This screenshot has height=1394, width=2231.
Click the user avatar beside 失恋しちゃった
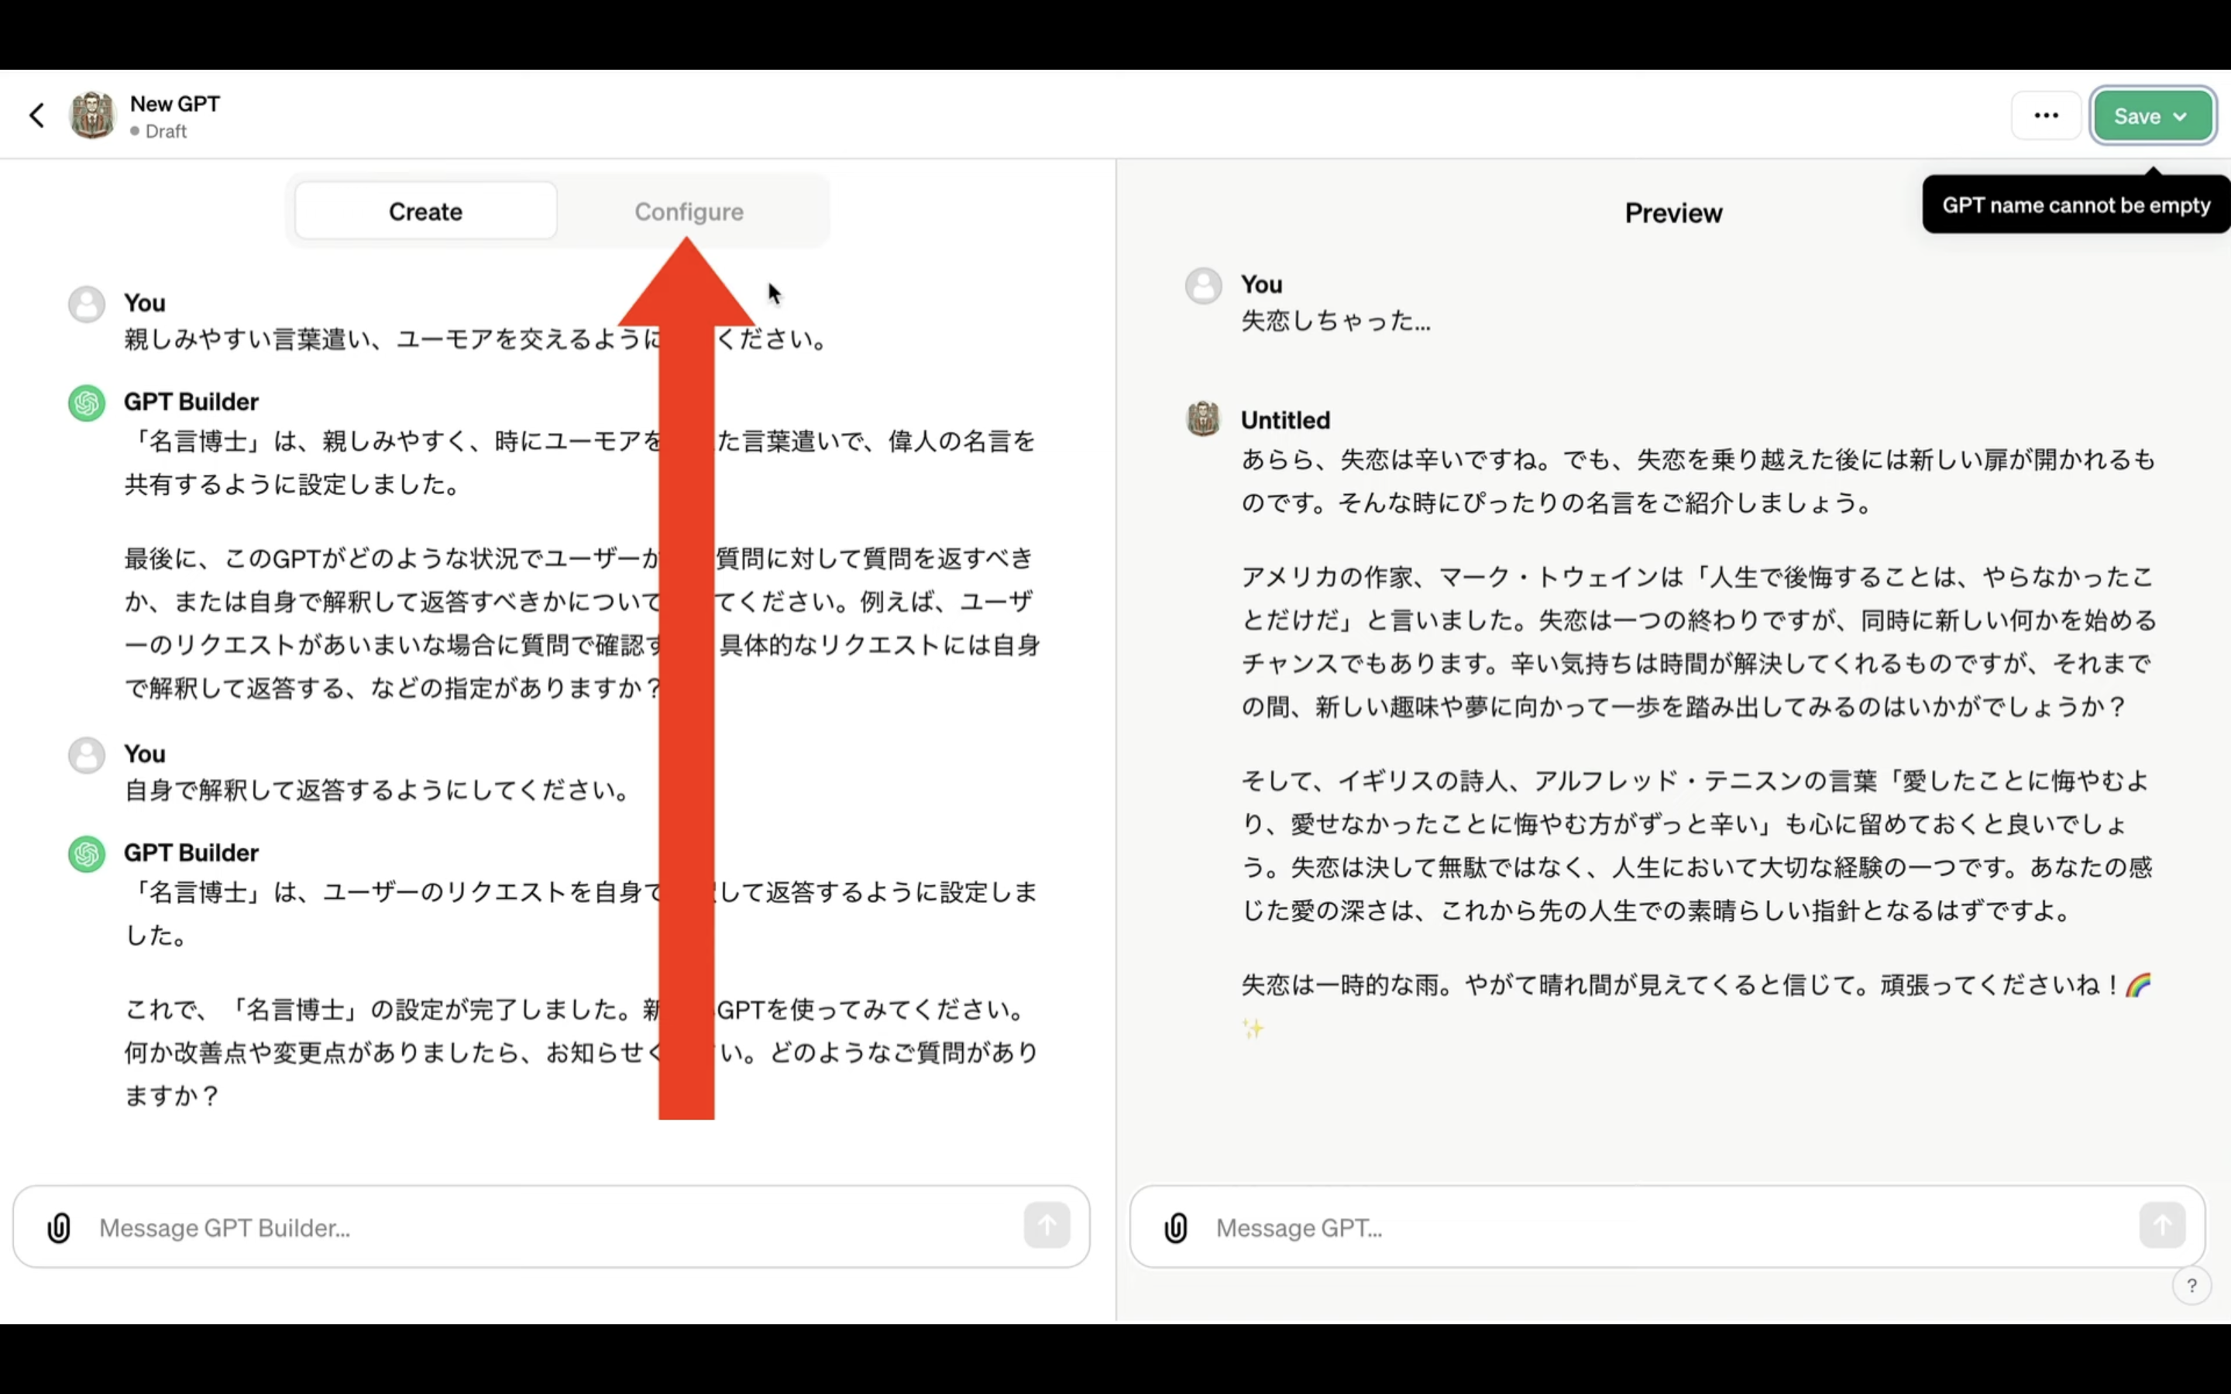click(x=1203, y=286)
